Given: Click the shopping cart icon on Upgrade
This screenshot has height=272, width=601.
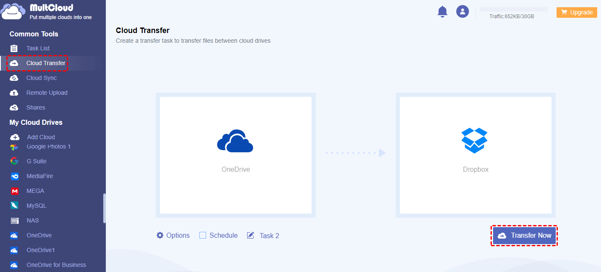Looking at the screenshot, I should 564,12.
